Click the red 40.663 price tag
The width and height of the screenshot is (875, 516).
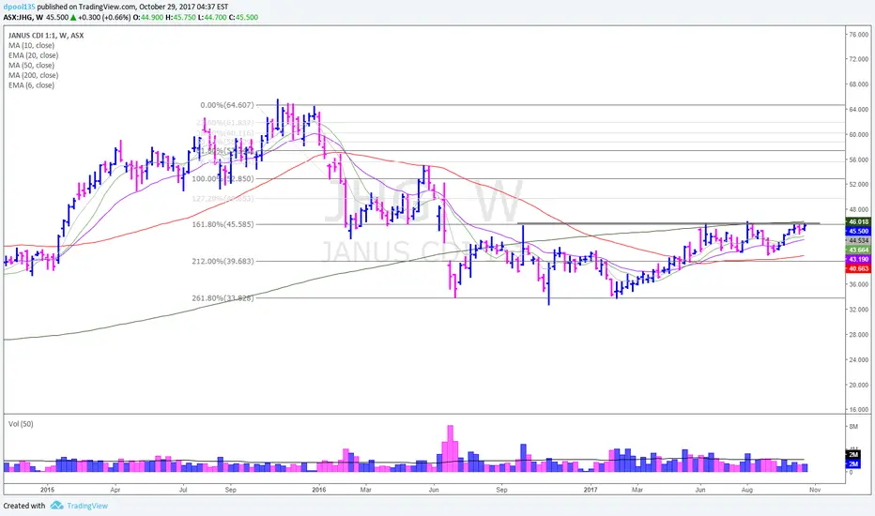pos(858,269)
